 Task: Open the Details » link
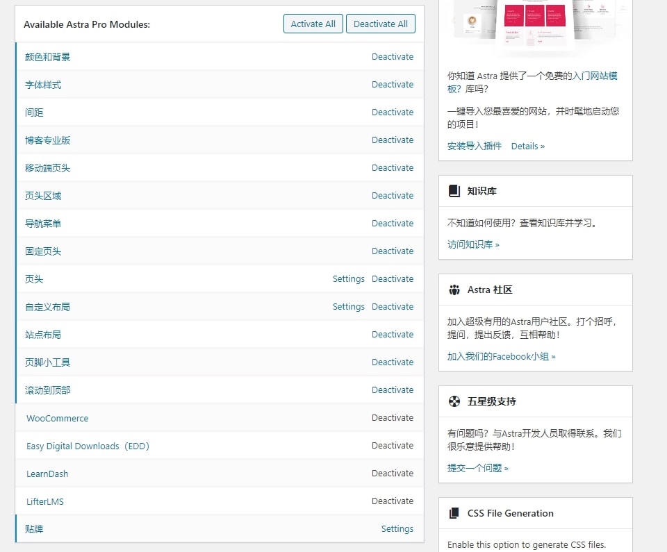[527, 146]
